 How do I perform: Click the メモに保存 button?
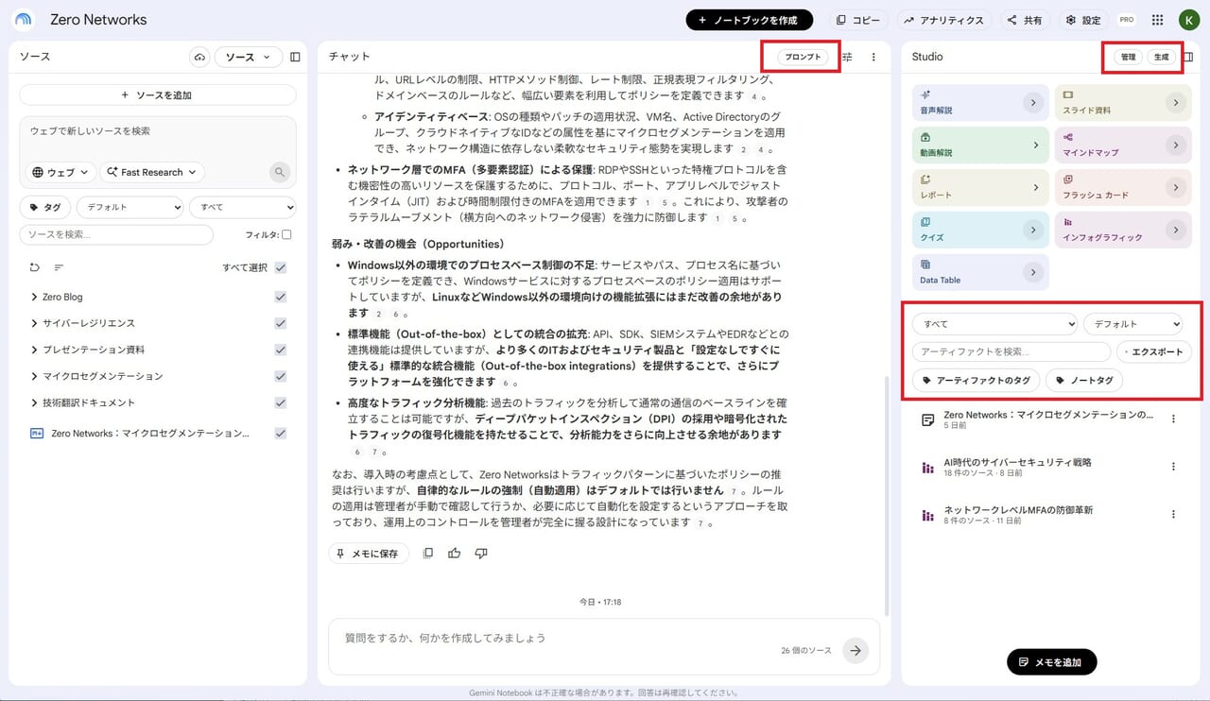(369, 554)
